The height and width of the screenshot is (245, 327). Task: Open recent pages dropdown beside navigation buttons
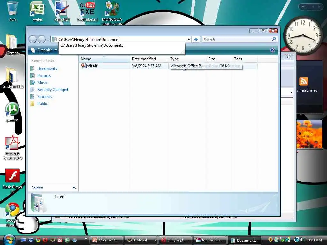(x=48, y=39)
